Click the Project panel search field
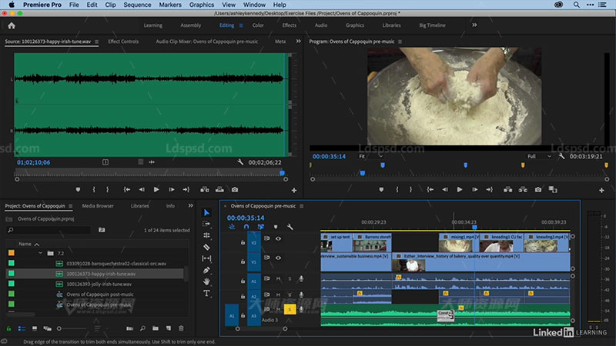616x346 pixels. coord(49,230)
